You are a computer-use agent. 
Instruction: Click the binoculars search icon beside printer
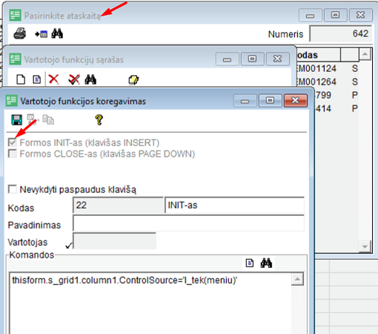tap(57, 33)
